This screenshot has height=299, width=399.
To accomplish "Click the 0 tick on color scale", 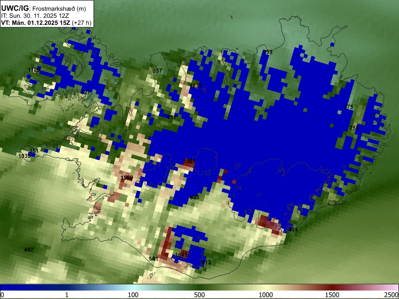I will 2,295.
